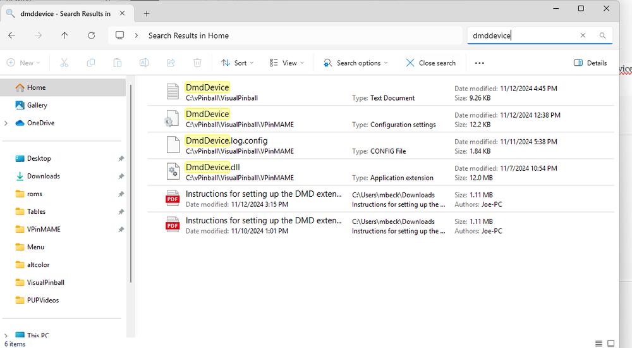Maximize the File Explorer window
The height and width of the screenshot is (348, 632).
pos(581,8)
